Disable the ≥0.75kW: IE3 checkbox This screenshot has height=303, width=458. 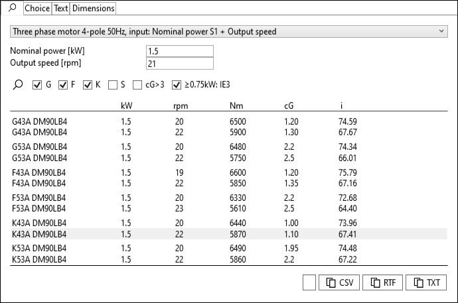tap(177, 85)
